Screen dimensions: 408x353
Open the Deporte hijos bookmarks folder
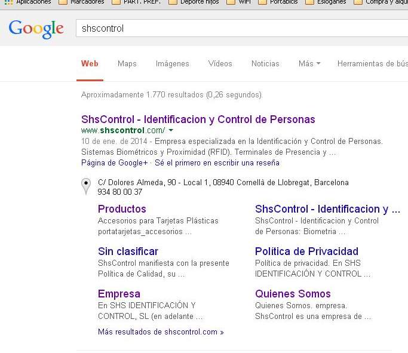pos(194,2)
